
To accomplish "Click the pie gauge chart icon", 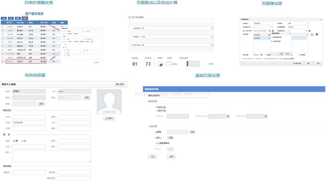I will point(160,64).
